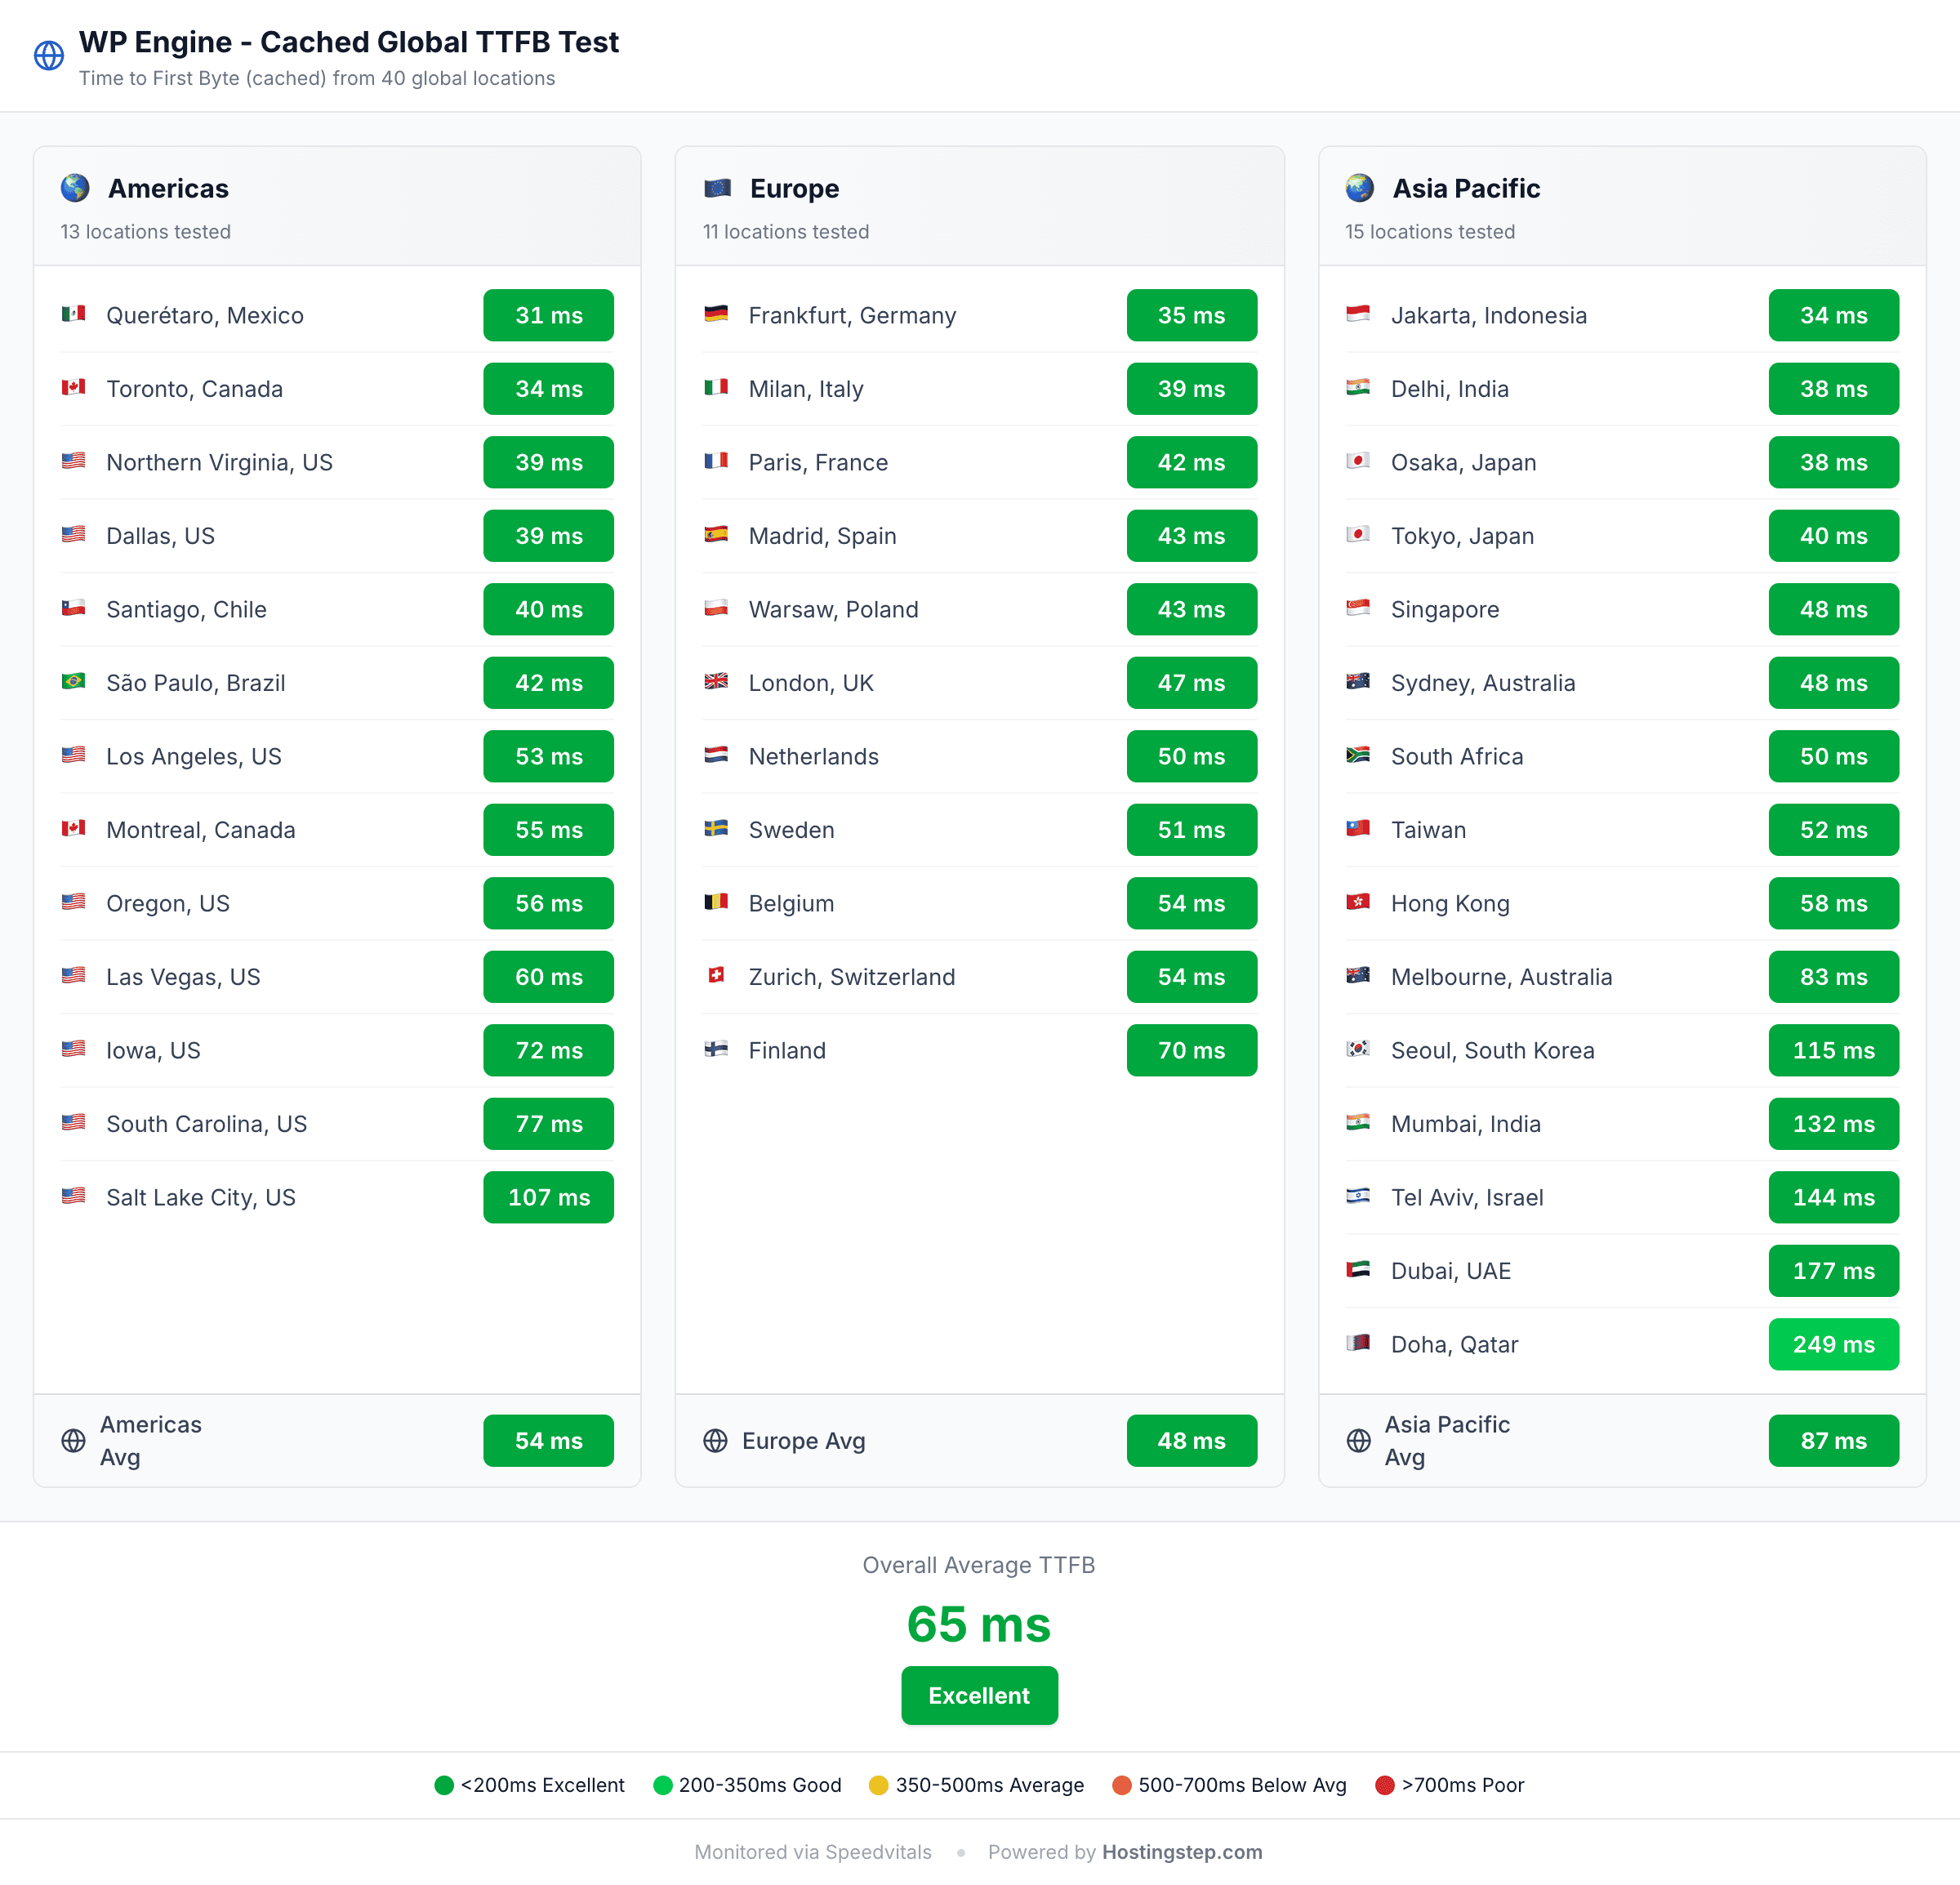This screenshot has width=1960, height=1885.
Task: Click the '15 locations tested' text
Action: tap(1429, 232)
